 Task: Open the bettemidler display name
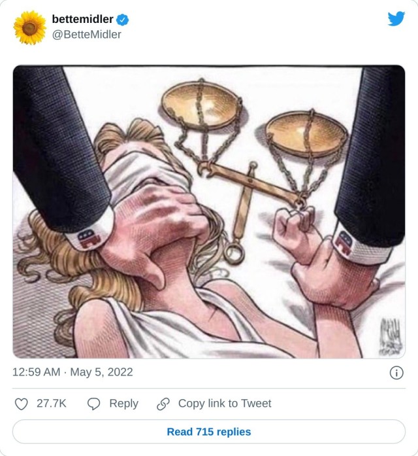(83, 19)
